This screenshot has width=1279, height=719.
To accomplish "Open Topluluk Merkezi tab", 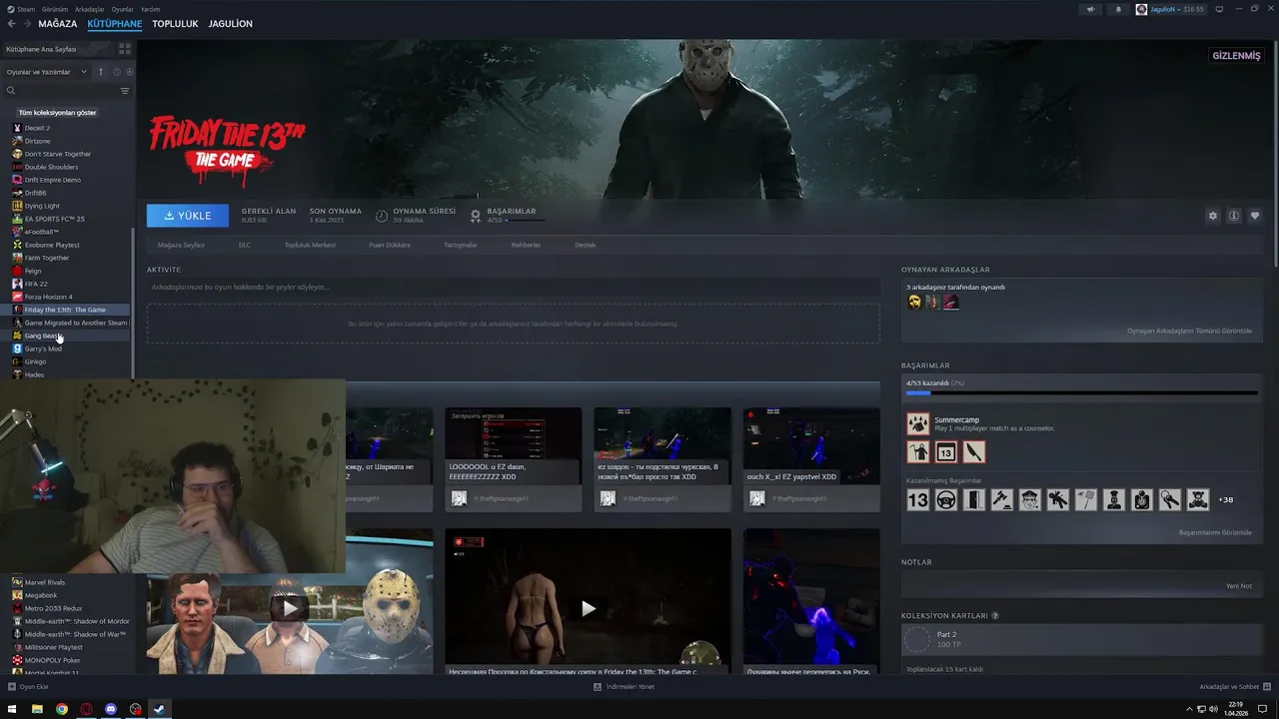I will pyautogui.click(x=310, y=245).
